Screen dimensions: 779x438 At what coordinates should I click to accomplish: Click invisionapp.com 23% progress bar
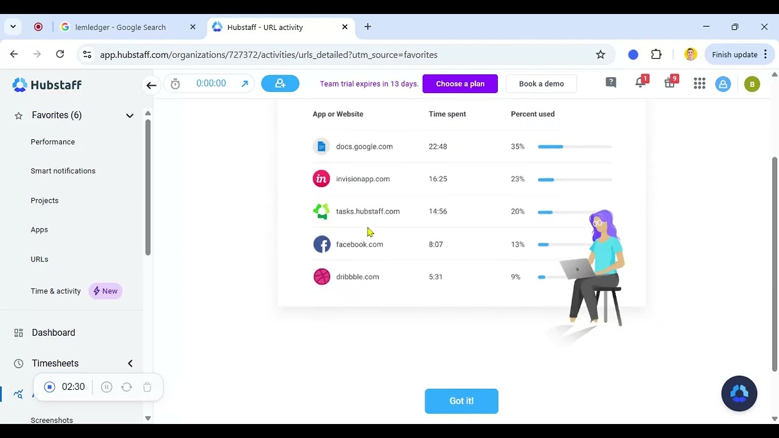pyautogui.click(x=575, y=179)
